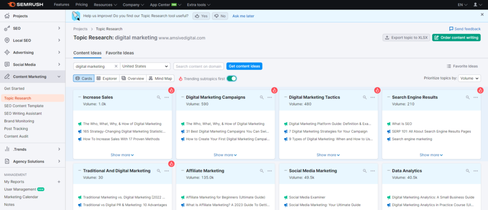Open user account icon in top bar

475,4
